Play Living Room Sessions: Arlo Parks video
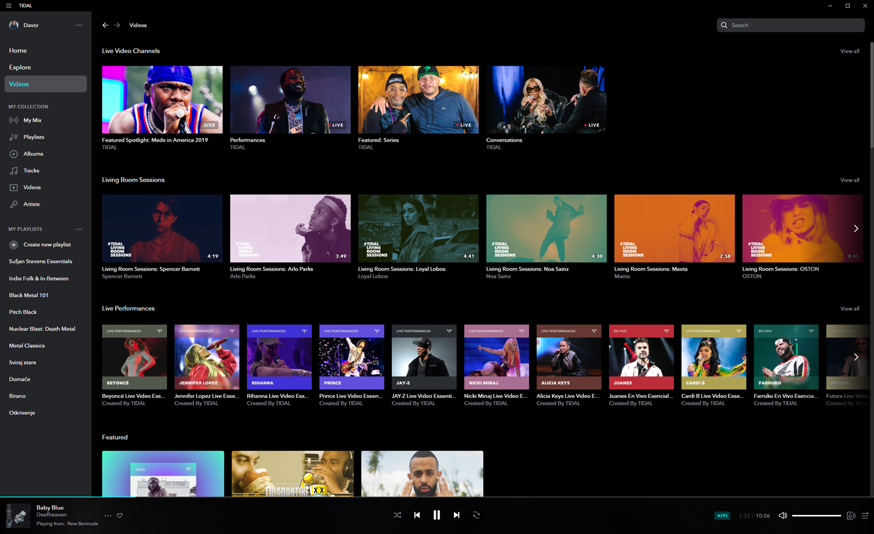This screenshot has height=534, width=874. [x=290, y=228]
